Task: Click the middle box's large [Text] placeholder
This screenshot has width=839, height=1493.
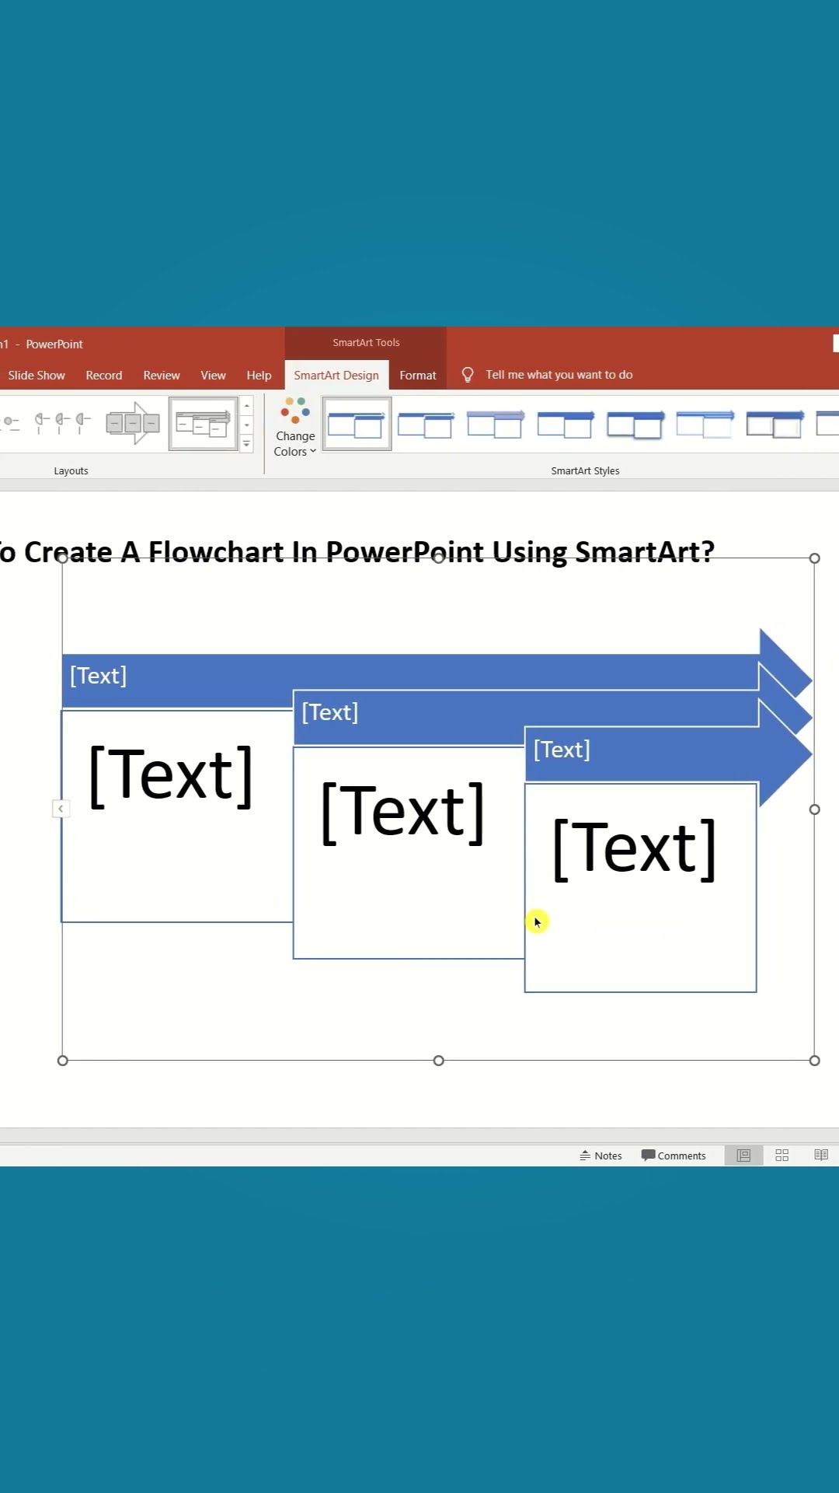Action: pos(402,812)
